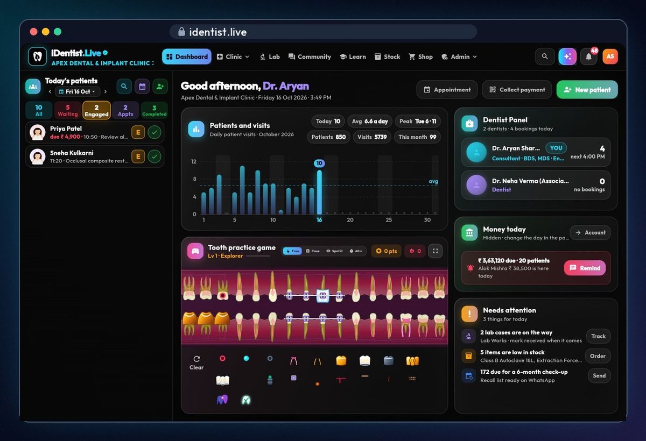Select the gold bridge tool
Screen dimensions: 646x441
(412, 360)
